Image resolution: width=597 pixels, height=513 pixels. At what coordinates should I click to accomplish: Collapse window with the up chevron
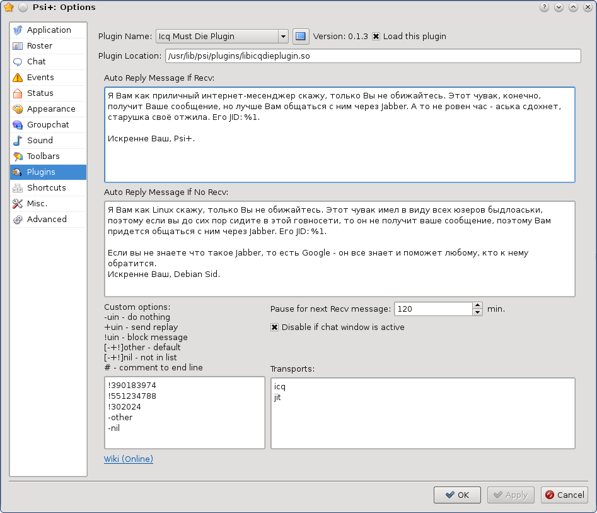click(x=573, y=7)
